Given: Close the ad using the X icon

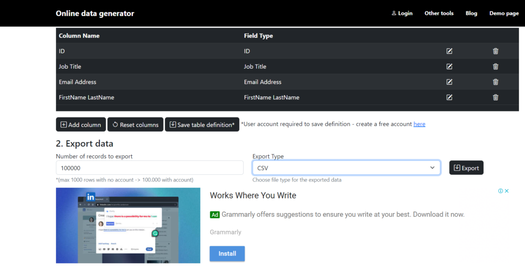Looking at the screenshot, I should point(507,191).
